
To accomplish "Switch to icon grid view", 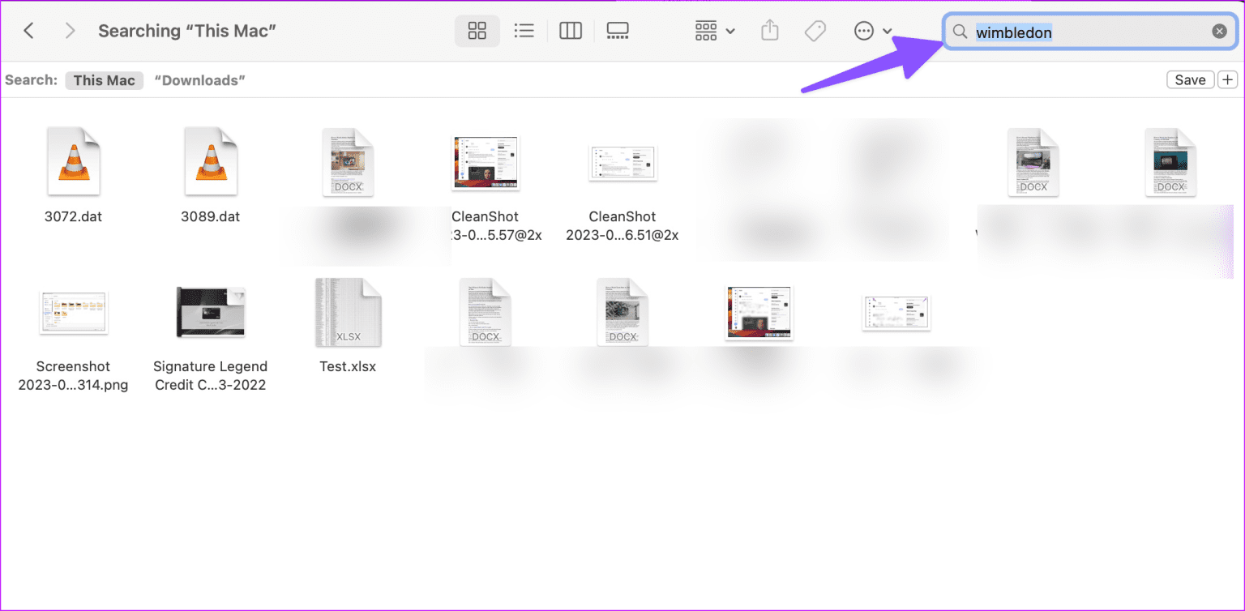I will (x=477, y=31).
